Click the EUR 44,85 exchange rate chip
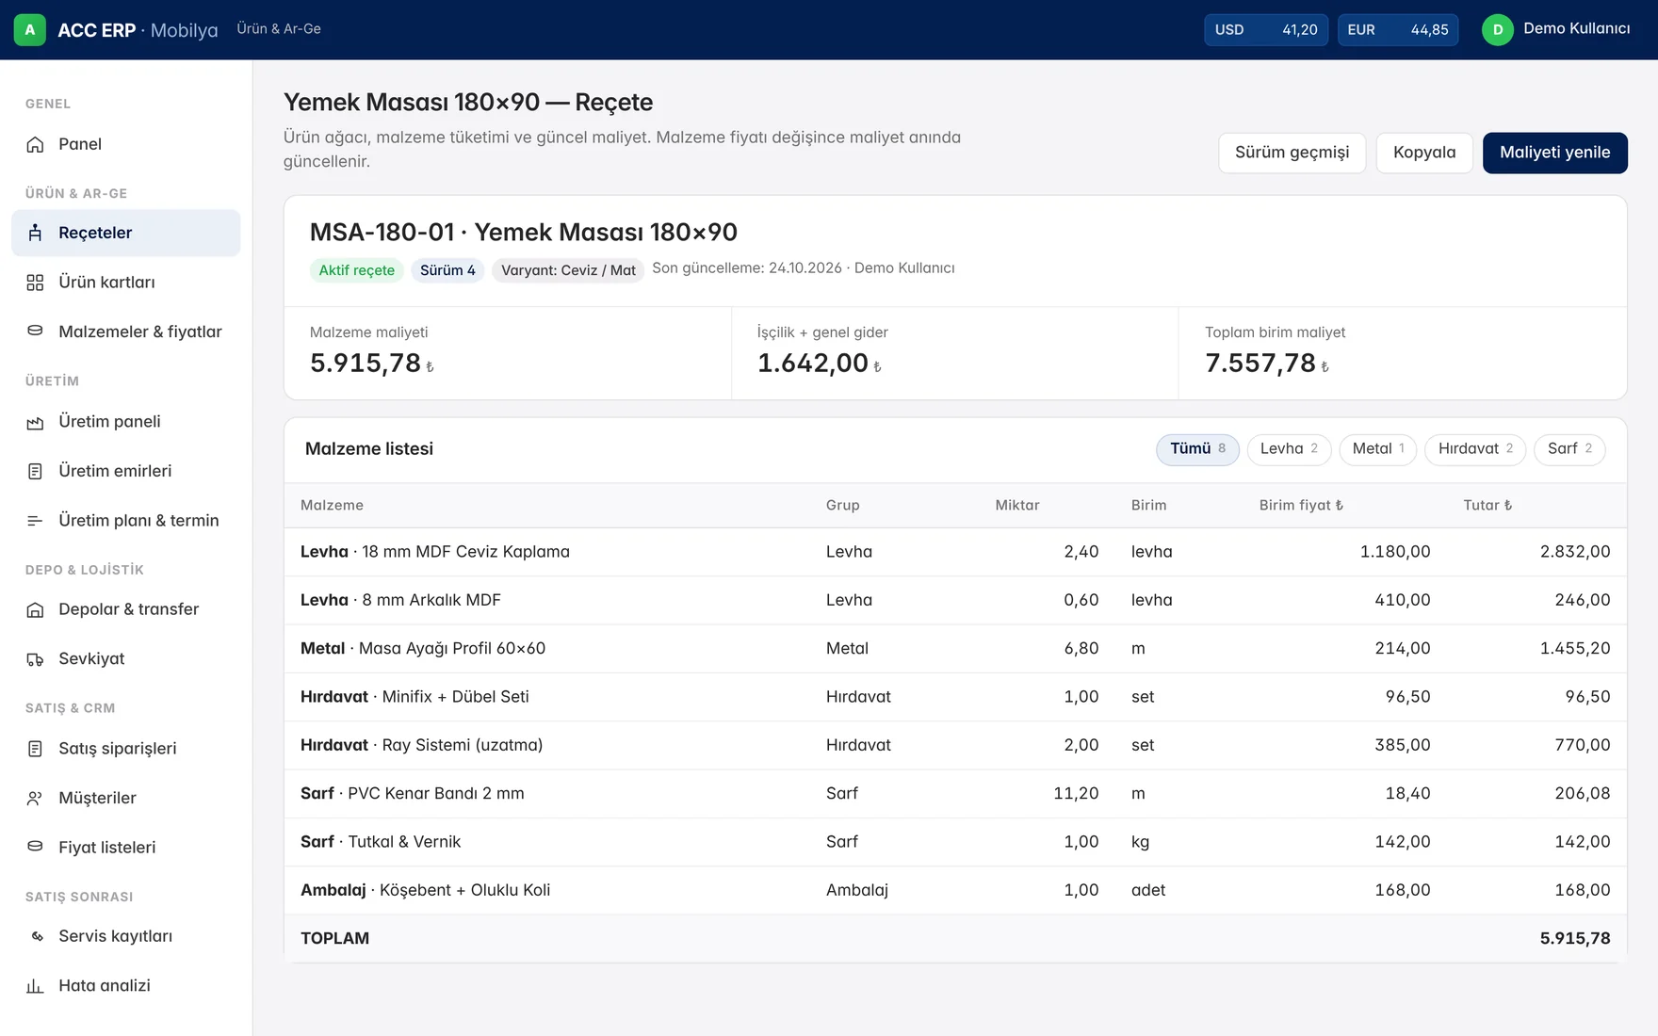Image resolution: width=1658 pixels, height=1036 pixels. tap(1398, 30)
